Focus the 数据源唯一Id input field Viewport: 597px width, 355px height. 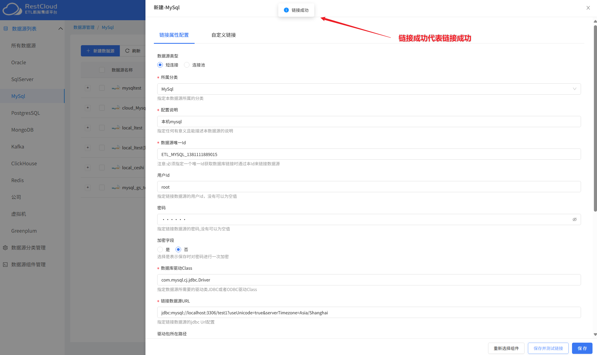(369, 154)
